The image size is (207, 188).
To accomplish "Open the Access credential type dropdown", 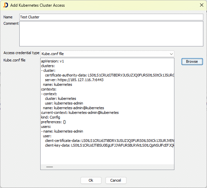I will point(107,54).
